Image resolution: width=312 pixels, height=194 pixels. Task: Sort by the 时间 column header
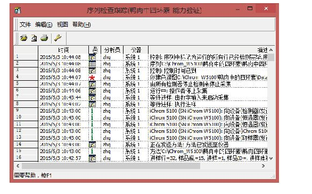click(63, 49)
